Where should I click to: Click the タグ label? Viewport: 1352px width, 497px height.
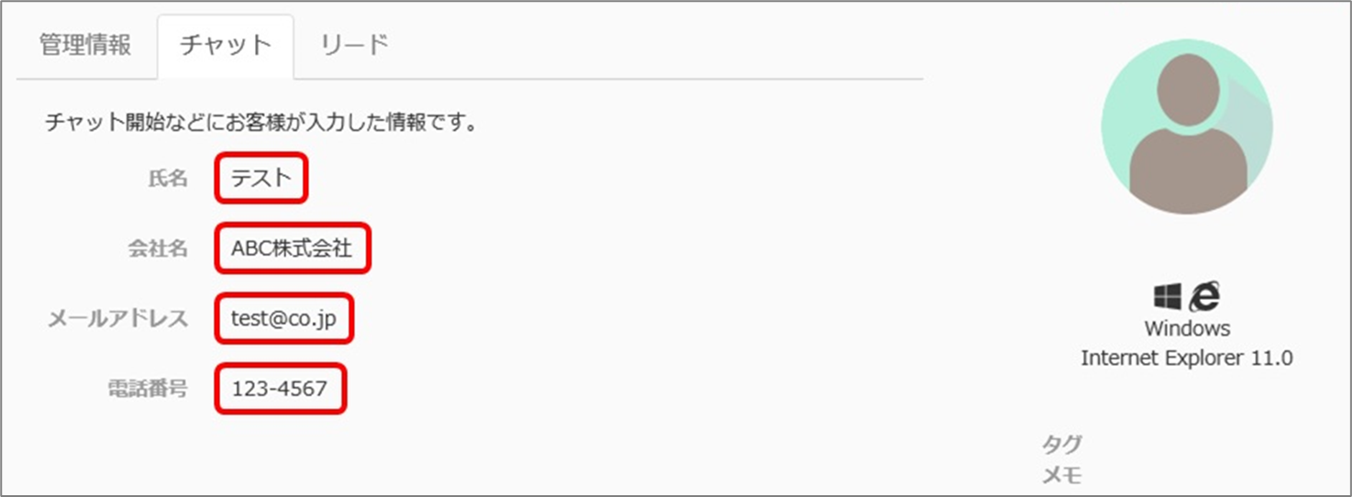click(x=1062, y=446)
